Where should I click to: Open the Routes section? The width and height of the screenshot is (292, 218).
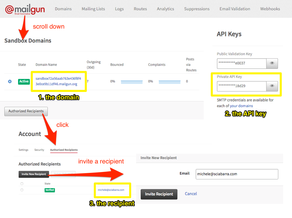click(x=140, y=9)
